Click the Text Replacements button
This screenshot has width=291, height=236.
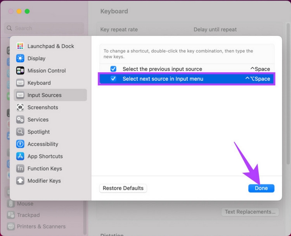(x=250, y=212)
